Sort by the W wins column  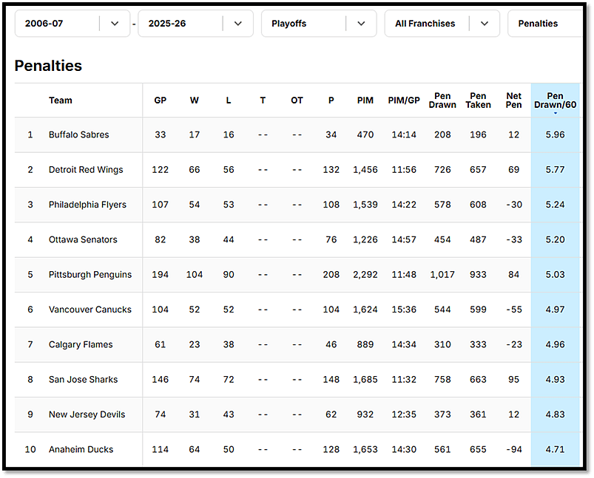[x=195, y=100]
